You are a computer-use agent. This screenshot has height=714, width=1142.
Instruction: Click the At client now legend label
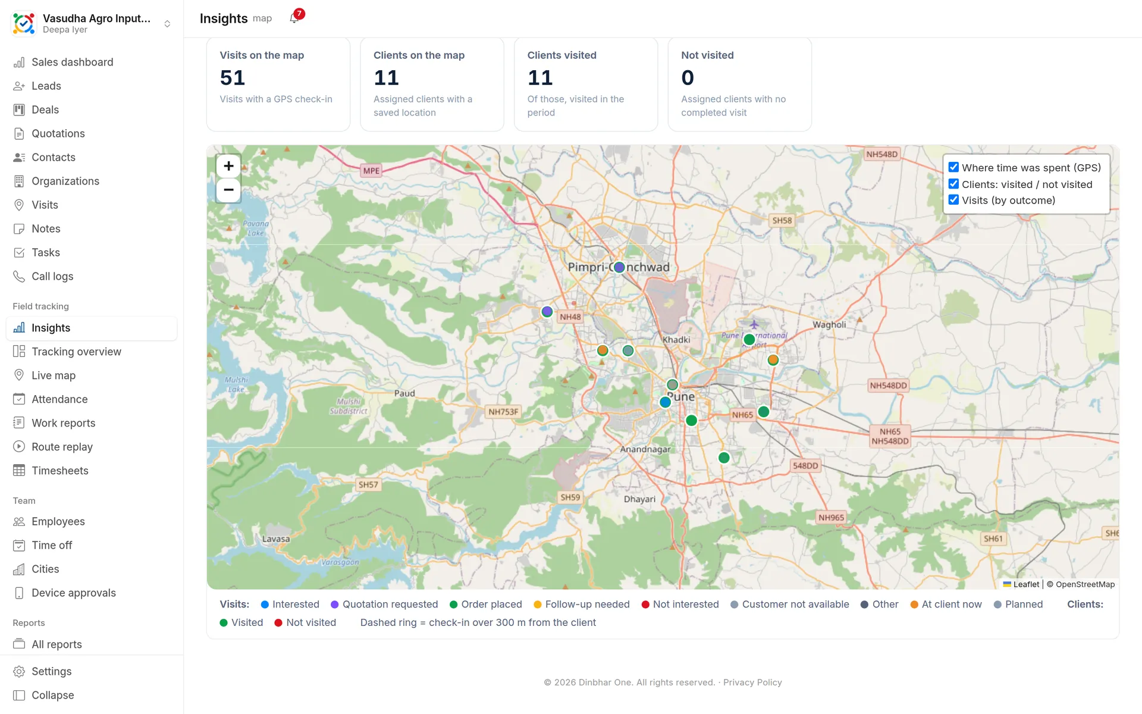952,605
